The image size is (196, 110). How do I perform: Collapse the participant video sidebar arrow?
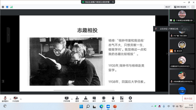(167, 54)
